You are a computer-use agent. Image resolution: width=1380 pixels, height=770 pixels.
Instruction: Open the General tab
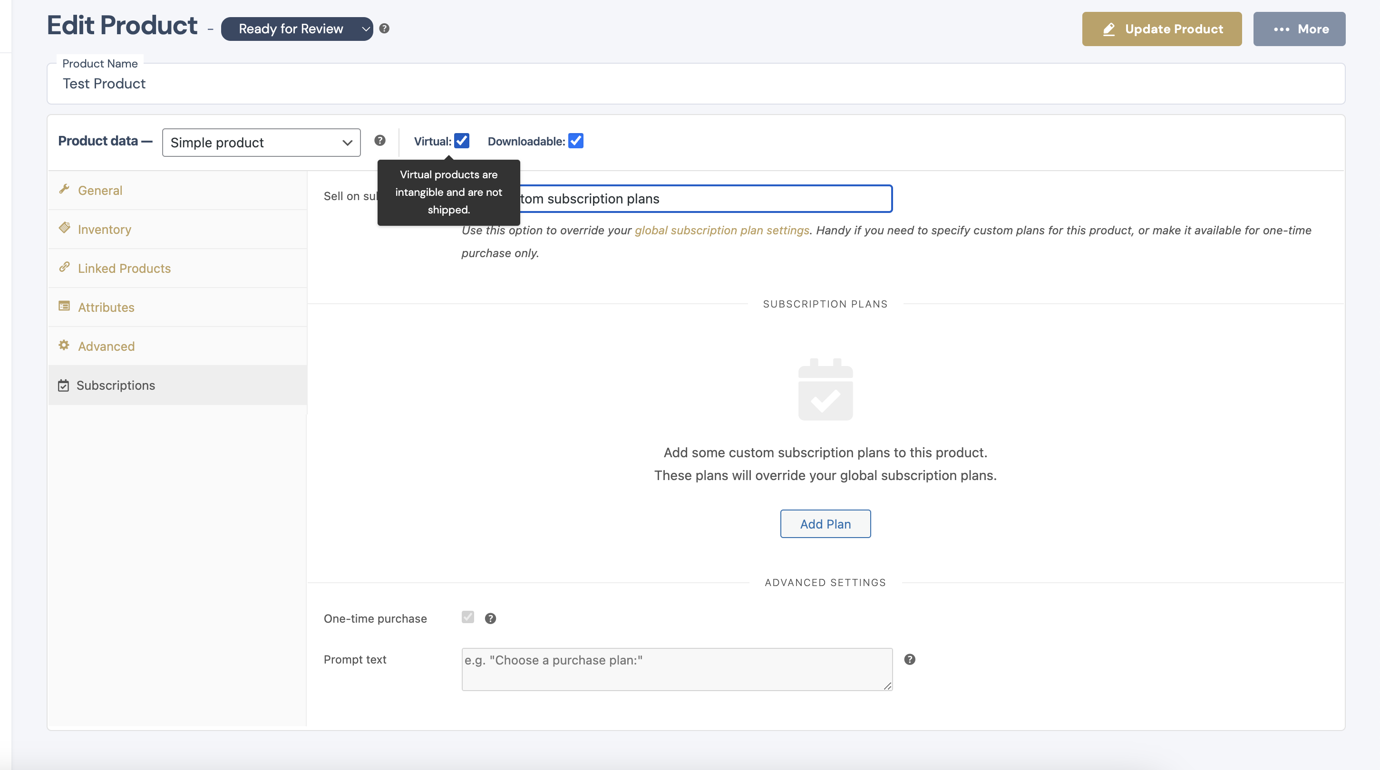coord(177,191)
